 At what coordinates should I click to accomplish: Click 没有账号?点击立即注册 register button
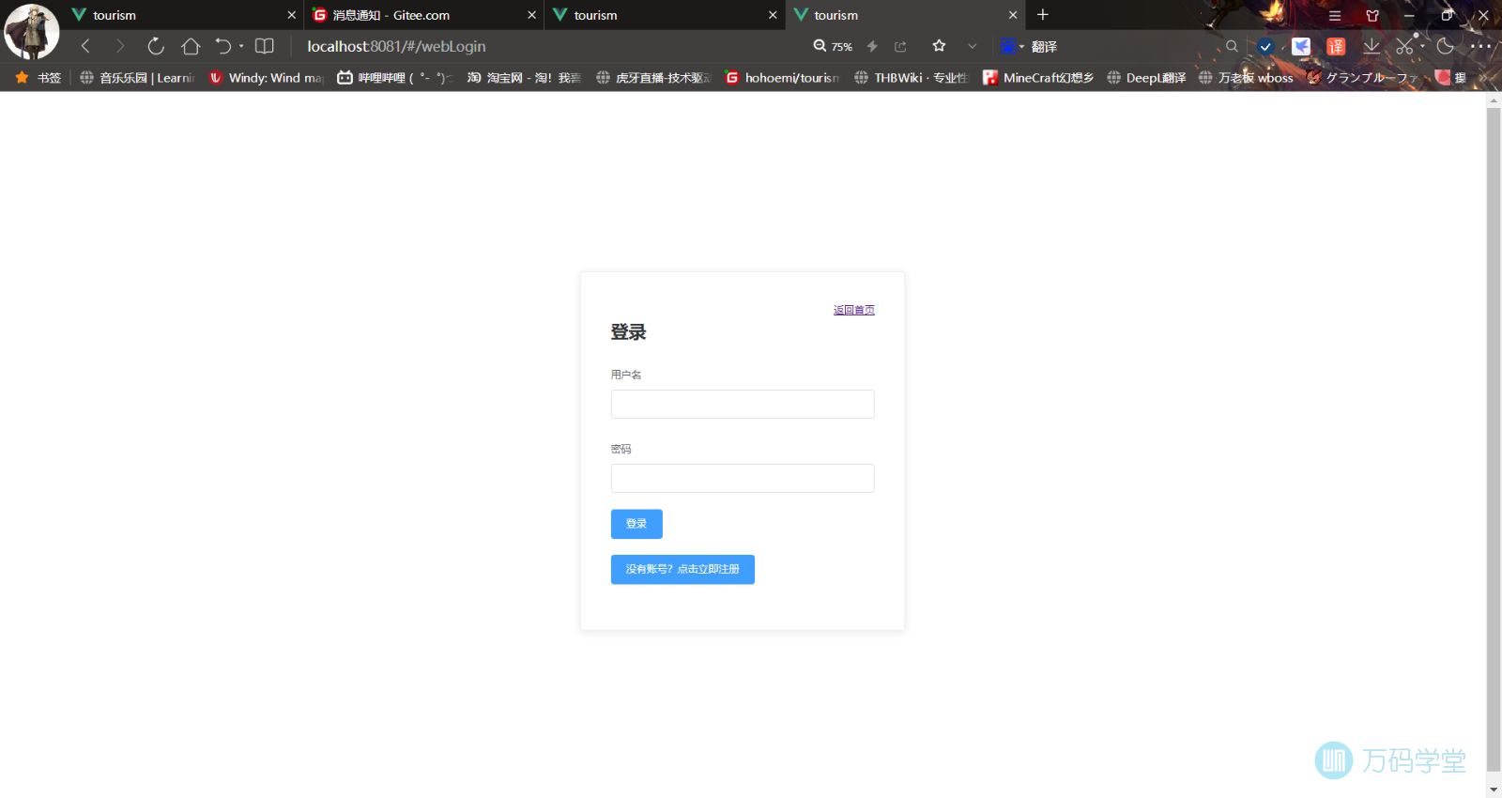[x=682, y=569]
